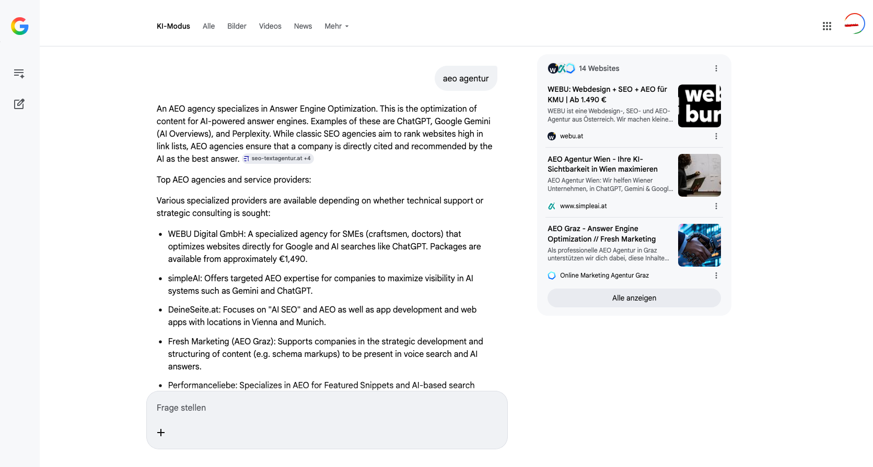Screen dimensions: 873x467
Task: Click the AEO Graz robot hand thumbnail
Action: pyautogui.click(x=699, y=245)
